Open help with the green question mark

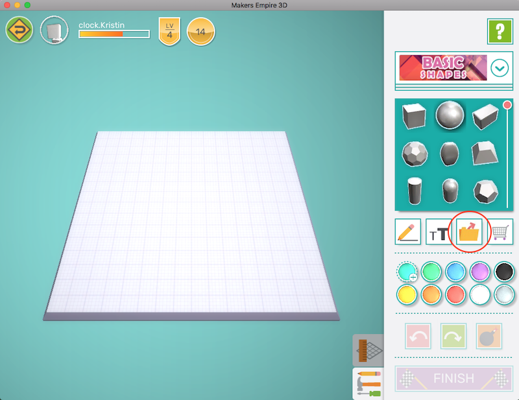[500, 31]
